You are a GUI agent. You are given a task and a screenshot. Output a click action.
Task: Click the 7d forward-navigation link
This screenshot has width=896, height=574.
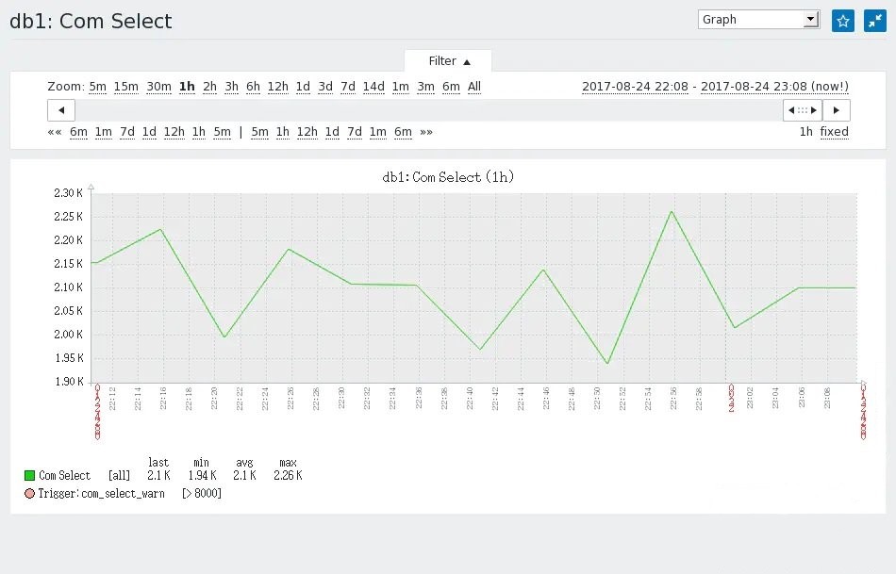(x=354, y=132)
